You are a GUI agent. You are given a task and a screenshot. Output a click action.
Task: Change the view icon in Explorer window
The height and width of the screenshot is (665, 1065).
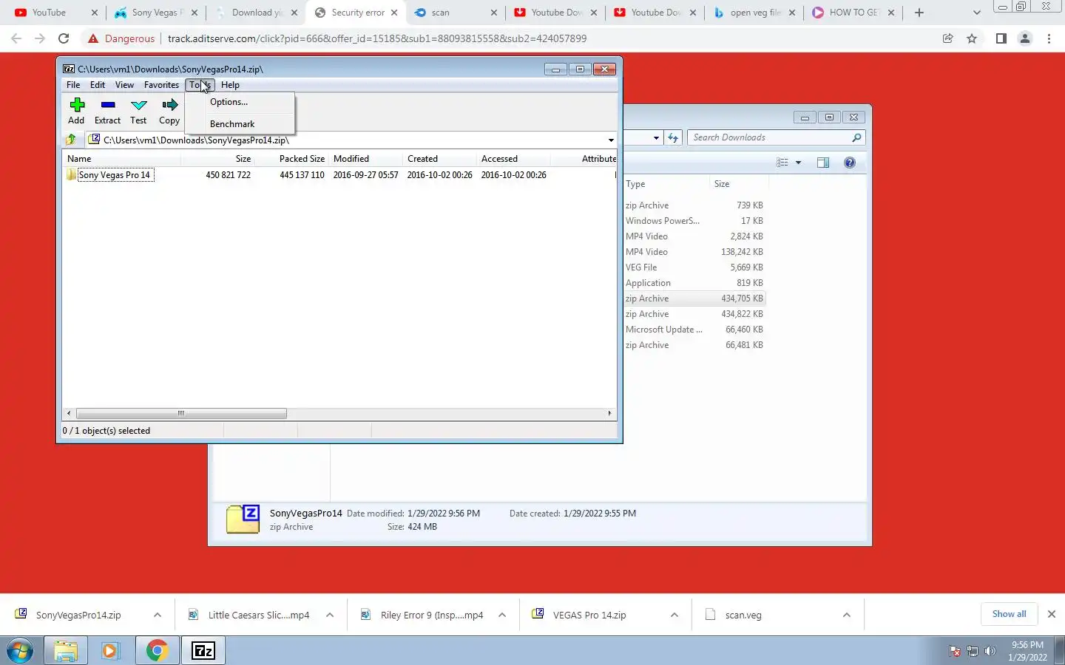[x=782, y=163]
